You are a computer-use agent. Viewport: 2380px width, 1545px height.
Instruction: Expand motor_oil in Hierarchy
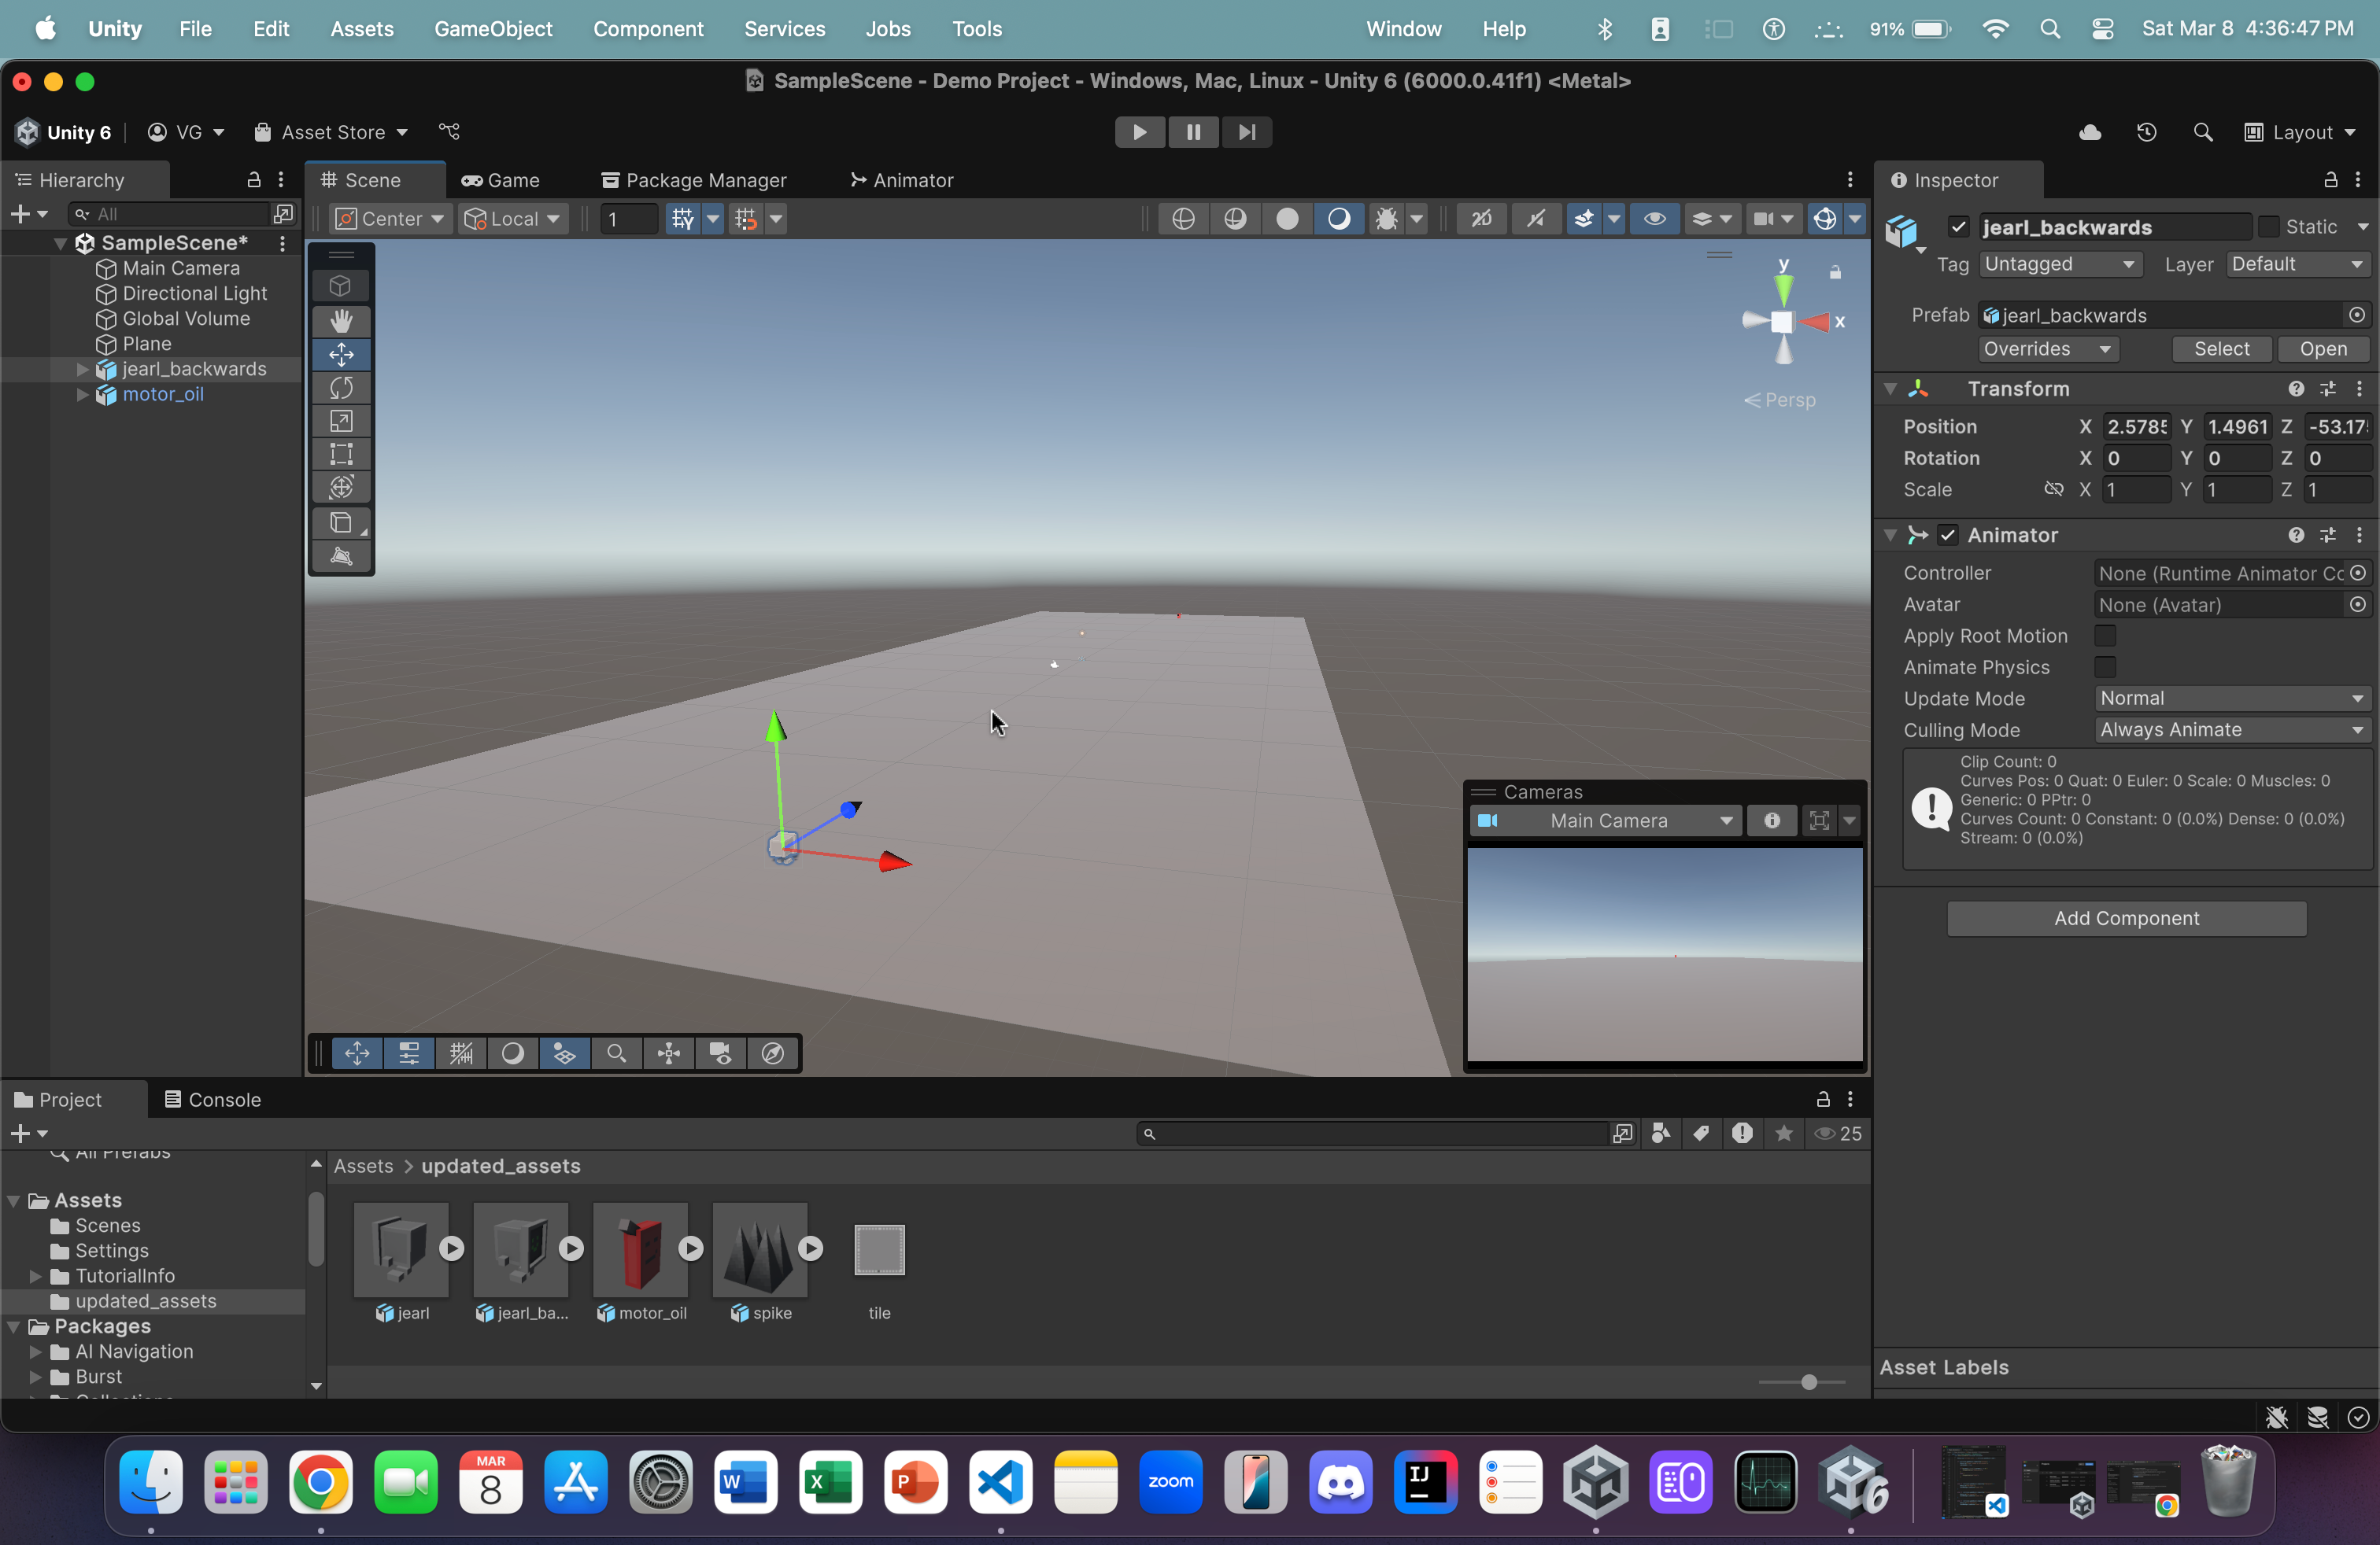pyautogui.click(x=82, y=395)
